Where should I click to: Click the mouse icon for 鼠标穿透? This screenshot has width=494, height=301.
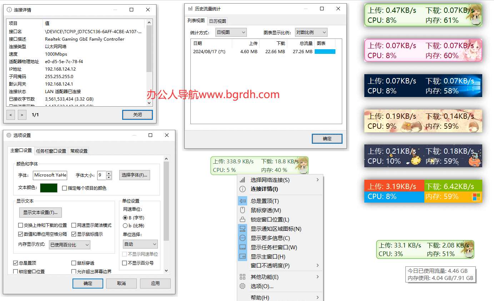tap(243, 210)
